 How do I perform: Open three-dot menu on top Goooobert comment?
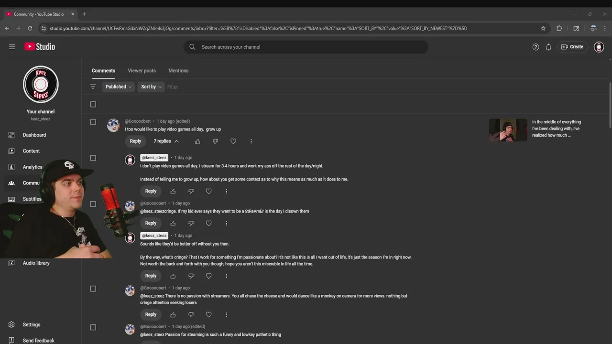pyautogui.click(x=251, y=141)
